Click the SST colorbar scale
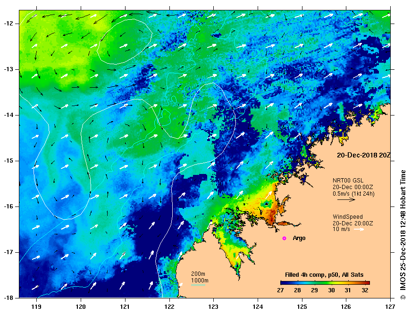 pos(325,283)
